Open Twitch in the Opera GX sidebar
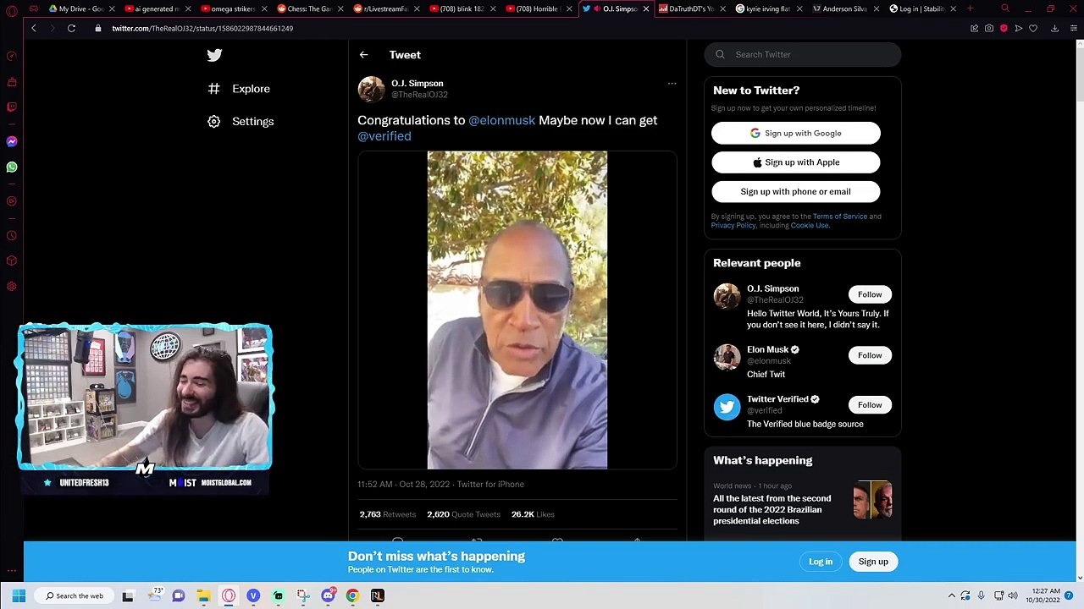The height and width of the screenshot is (609, 1084). click(x=12, y=107)
